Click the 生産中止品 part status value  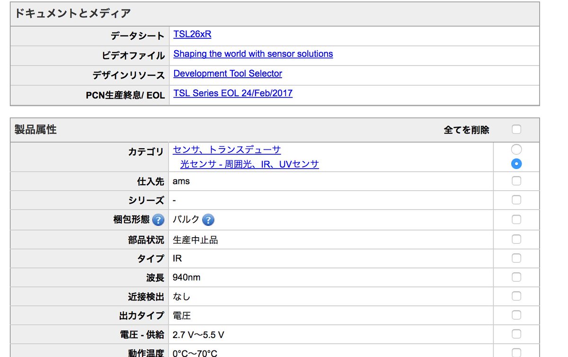point(195,240)
